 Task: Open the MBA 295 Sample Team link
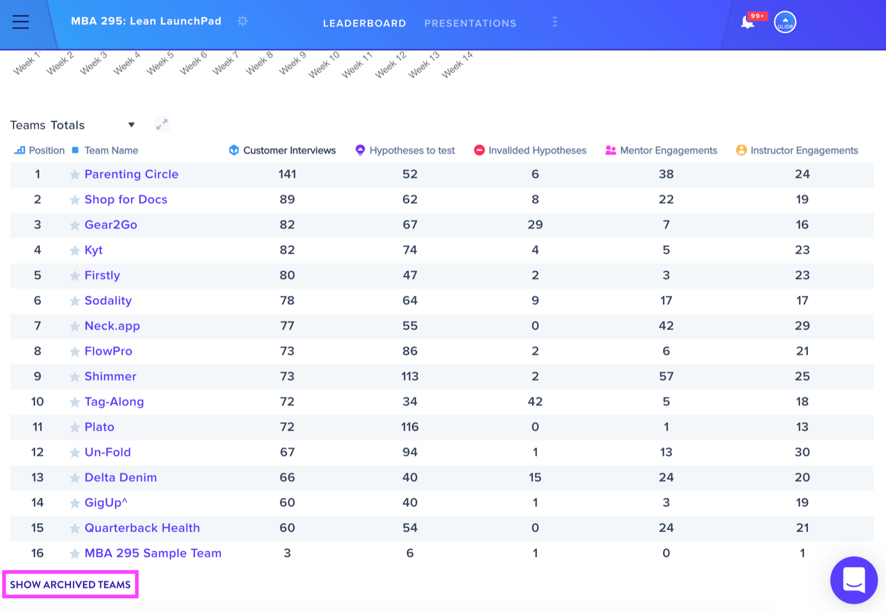(153, 553)
